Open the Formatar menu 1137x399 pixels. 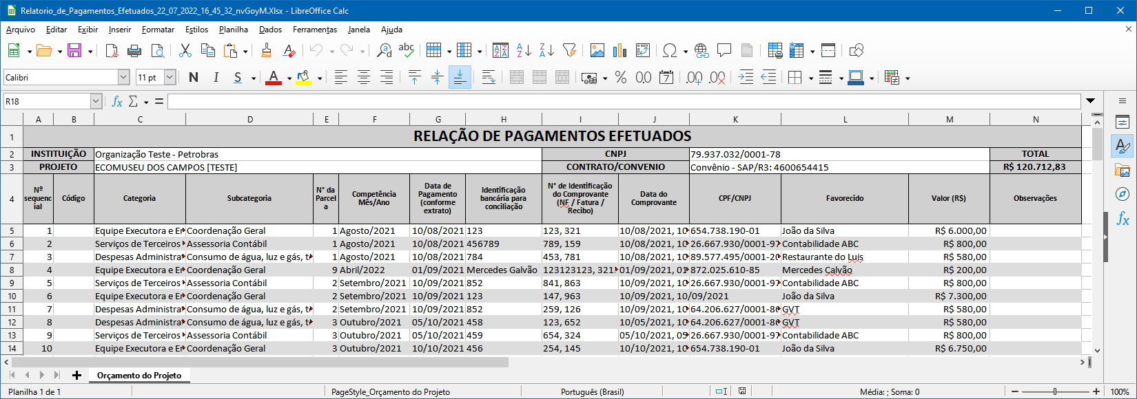pyautogui.click(x=158, y=30)
